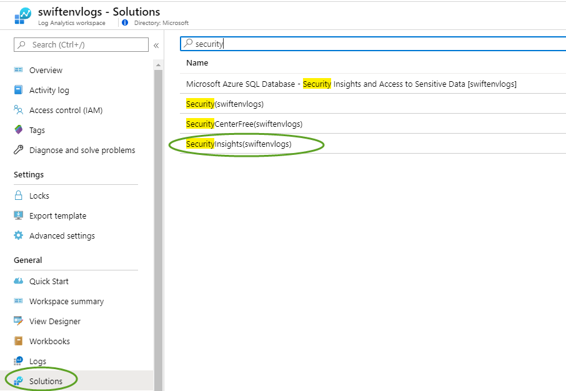
Task: Click the sidebar vertical scrollbar thumb
Action: tap(158, 230)
